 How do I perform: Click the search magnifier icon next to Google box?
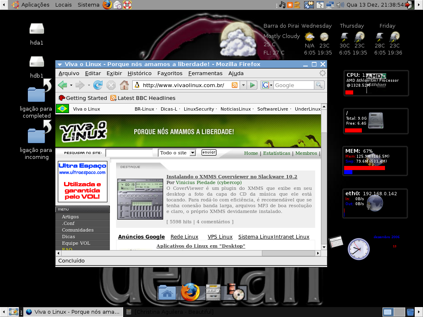[319, 85]
